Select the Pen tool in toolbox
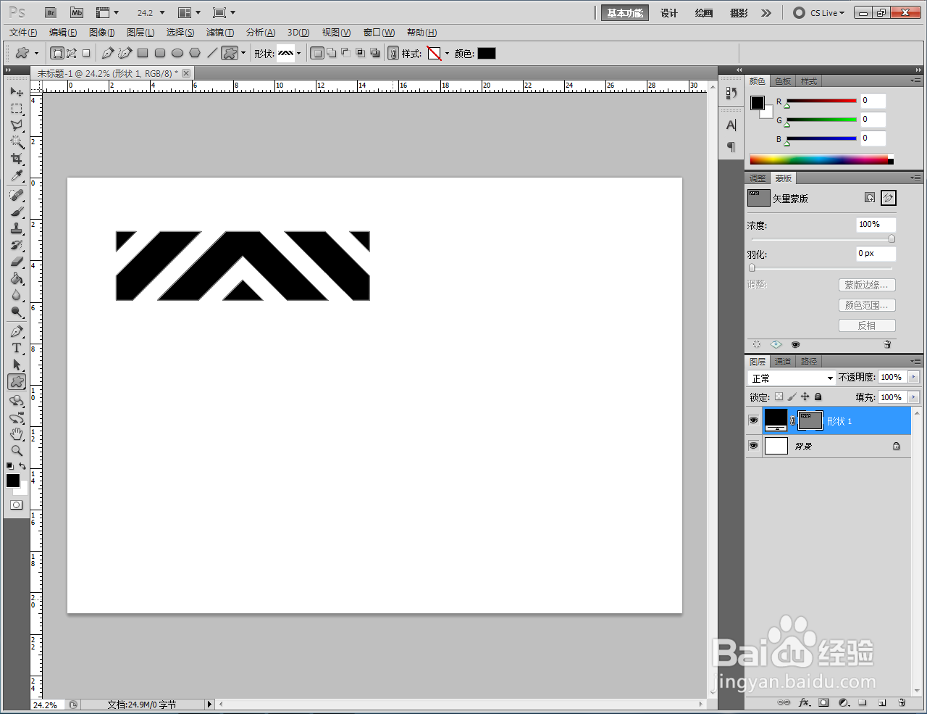 (x=17, y=331)
